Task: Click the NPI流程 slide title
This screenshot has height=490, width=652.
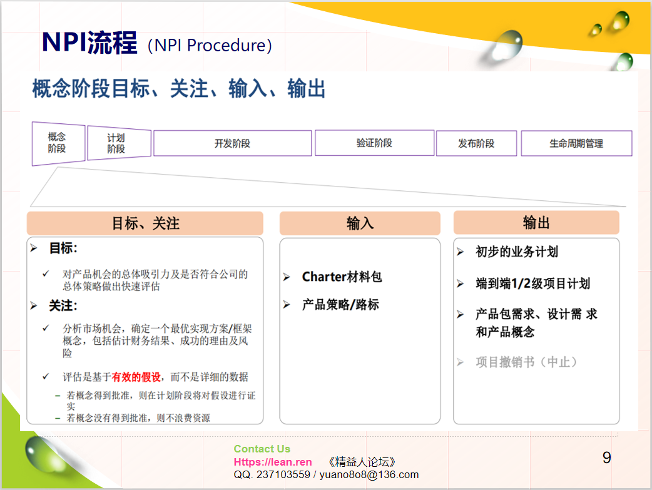Action: tap(89, 43)
